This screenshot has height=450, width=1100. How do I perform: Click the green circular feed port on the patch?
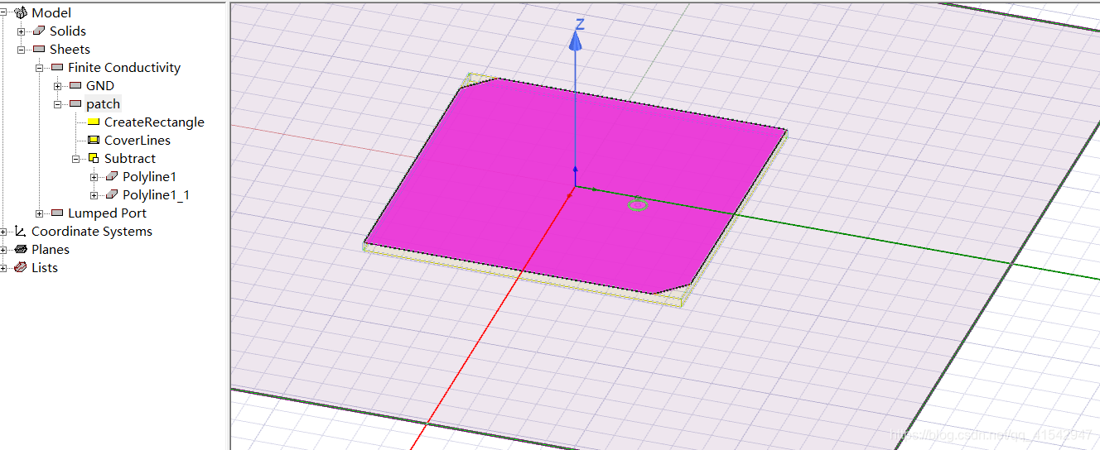point(637,203)
